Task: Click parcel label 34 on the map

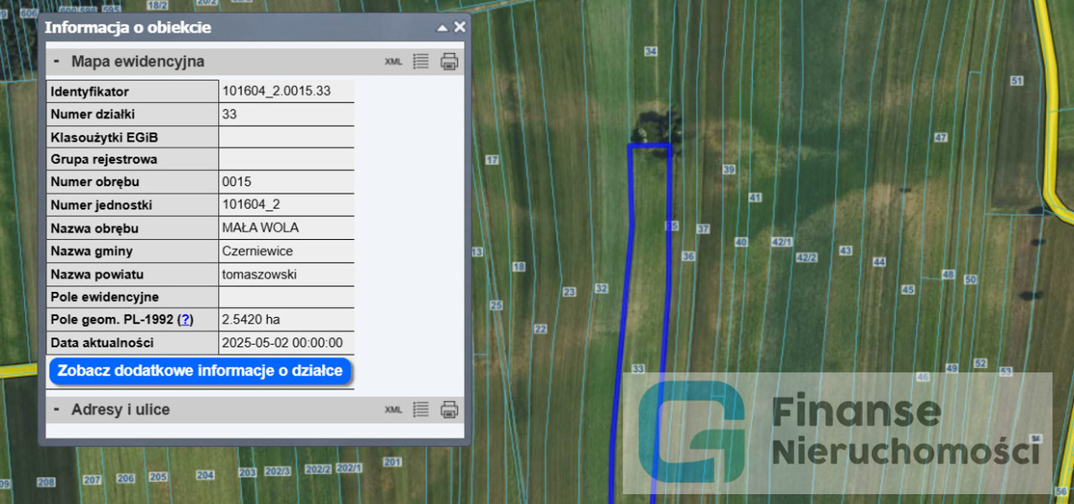Action: [649, 51]
